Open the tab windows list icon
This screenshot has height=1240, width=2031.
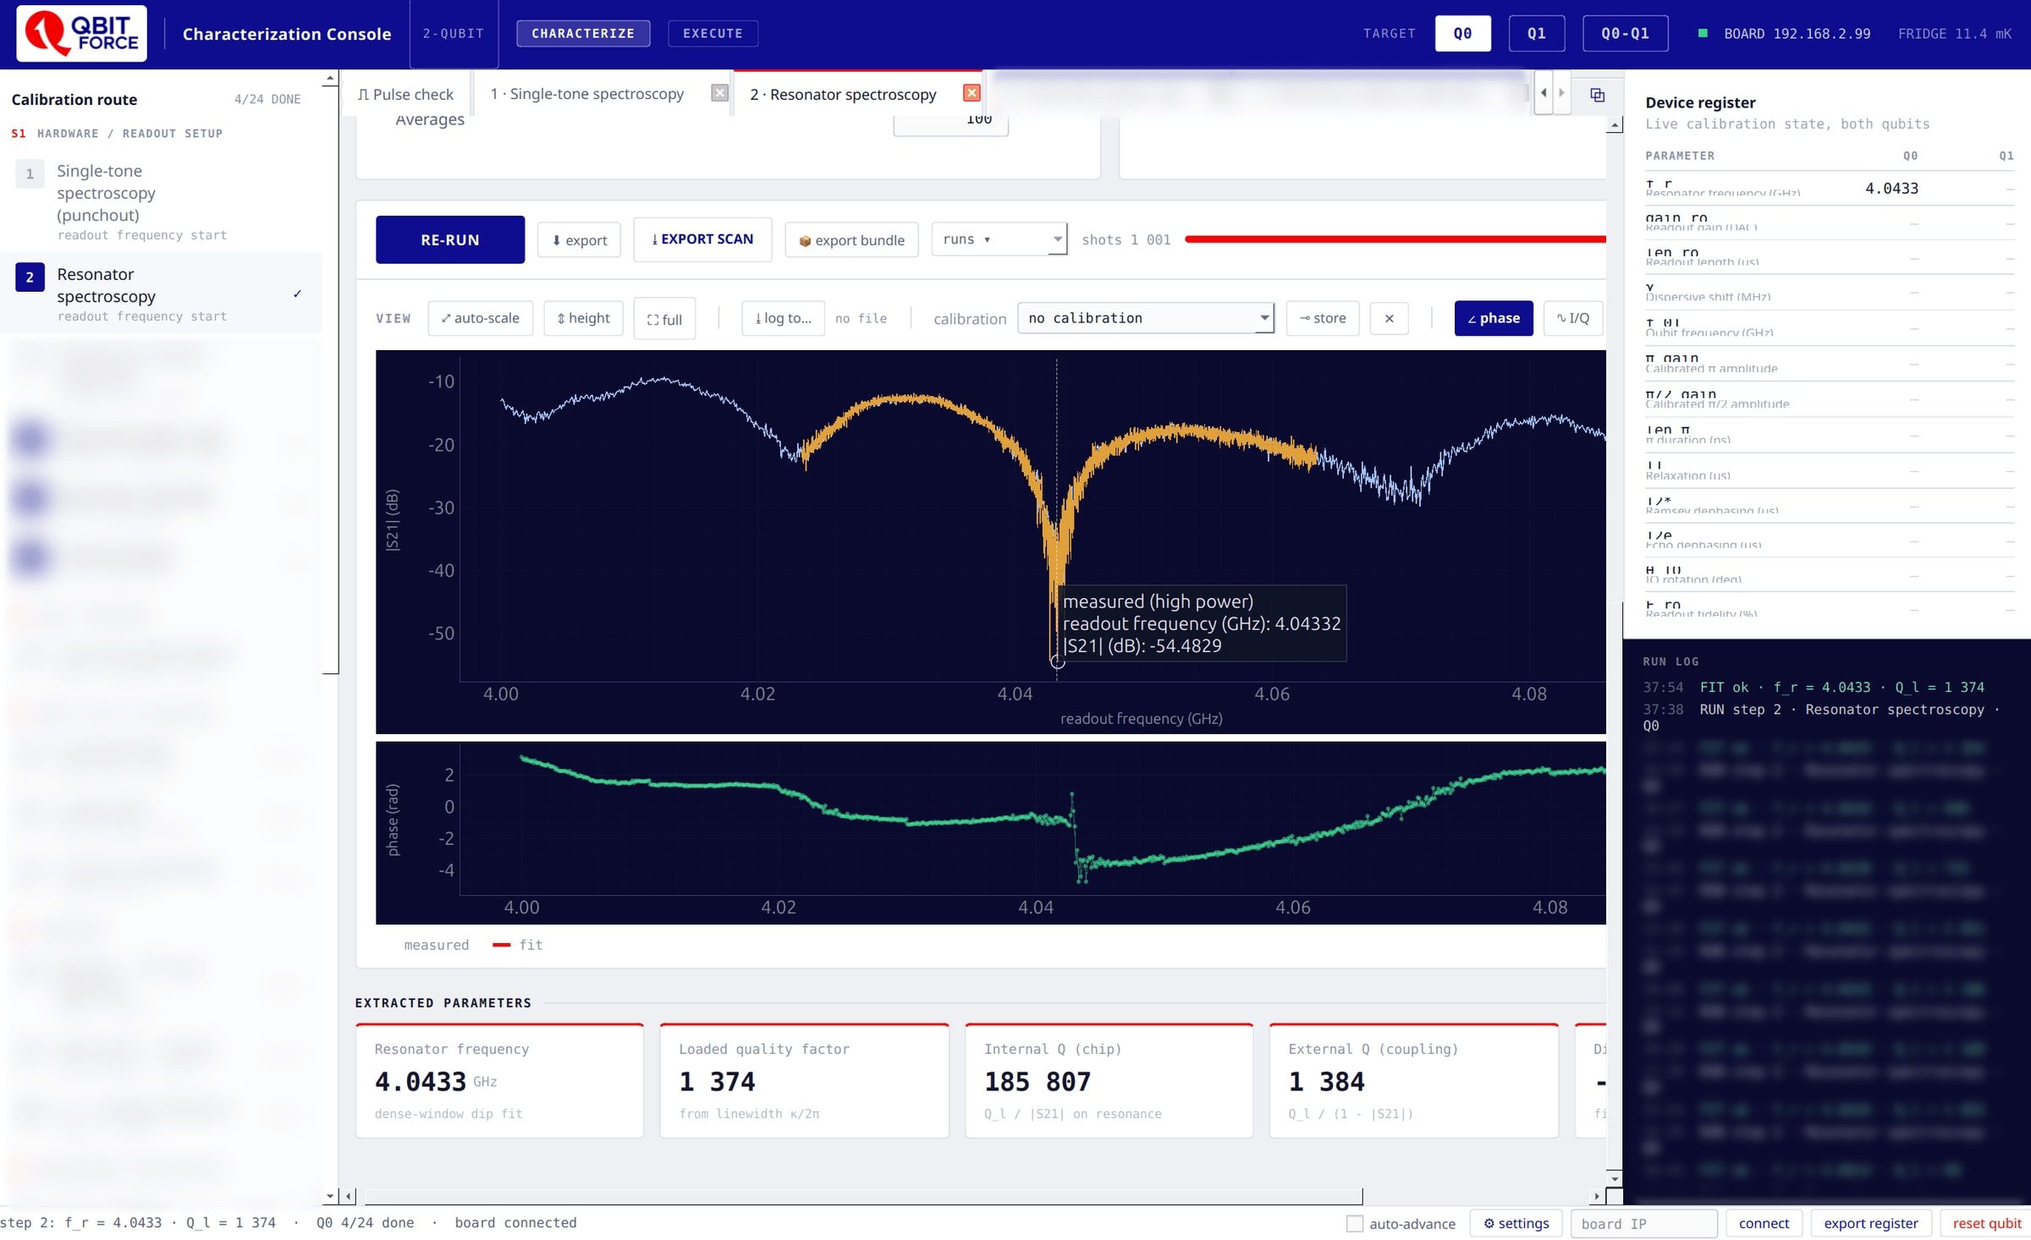click(x=1597, y=95)
